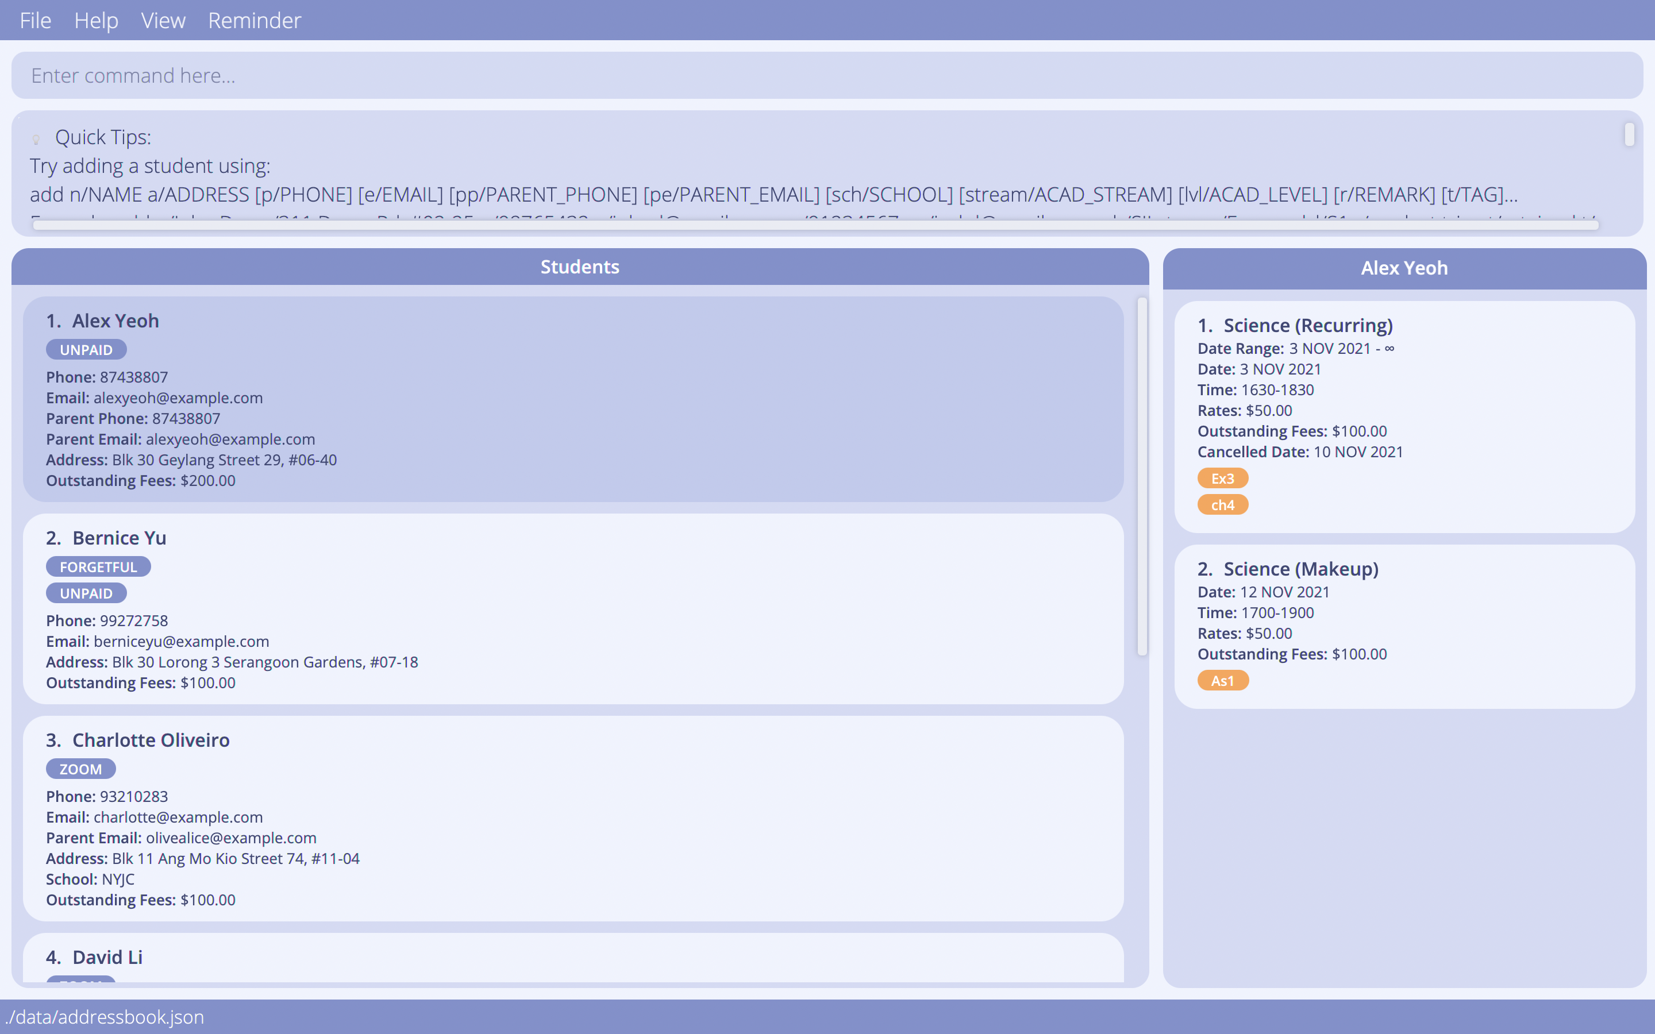
Task: Click email berniceyu@example.com
Action: (181, 642)
